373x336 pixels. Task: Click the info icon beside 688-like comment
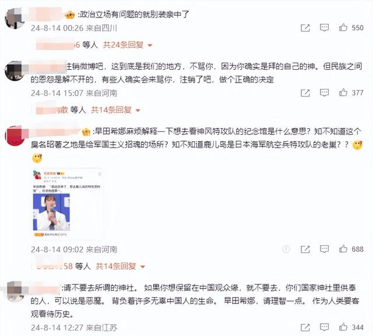coord(286,249)
